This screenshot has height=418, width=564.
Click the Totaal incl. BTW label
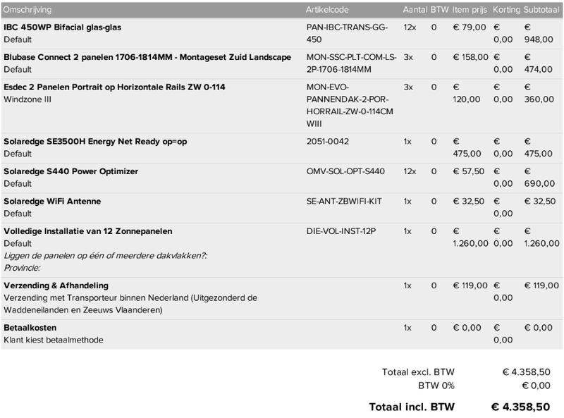[x=412, y=407]
